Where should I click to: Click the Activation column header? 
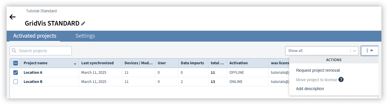[x=238, y=63]
